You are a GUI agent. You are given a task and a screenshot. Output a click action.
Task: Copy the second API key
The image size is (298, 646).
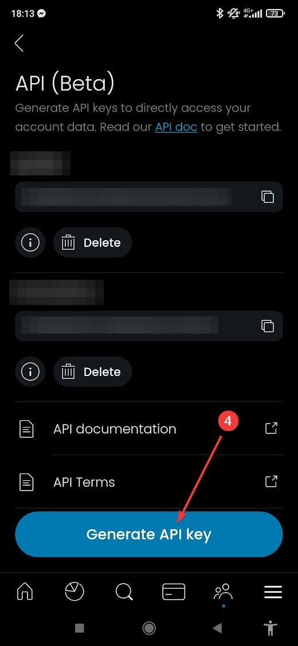pos(268,326)
